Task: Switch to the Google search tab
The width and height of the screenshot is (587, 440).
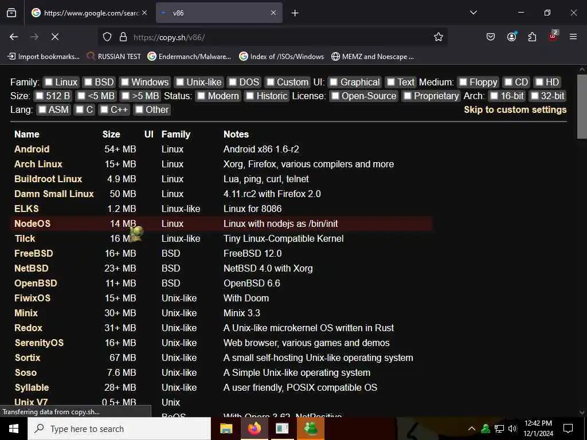Action: [90, 13]
